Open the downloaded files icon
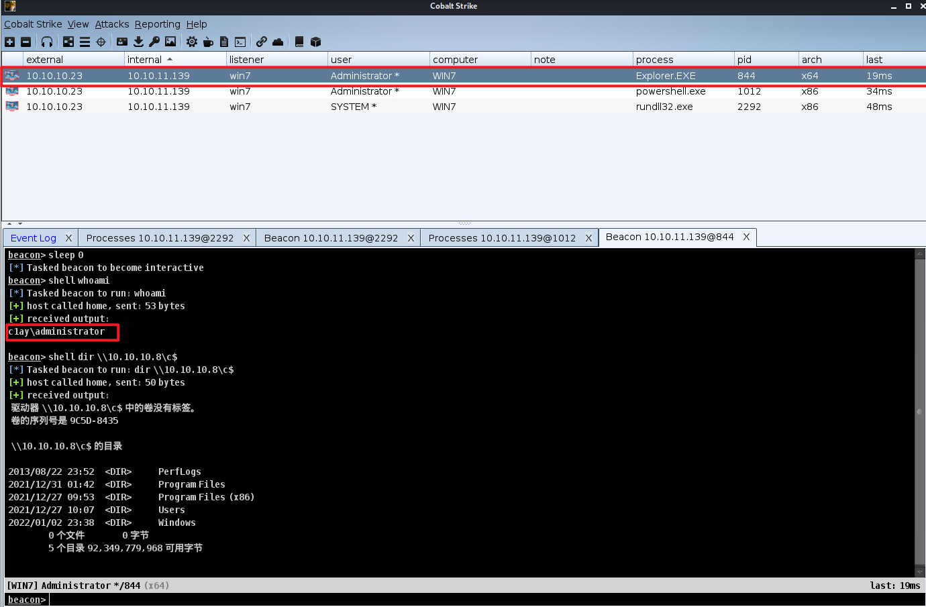This screenshot has width=926, height=607. pos(138,42)
